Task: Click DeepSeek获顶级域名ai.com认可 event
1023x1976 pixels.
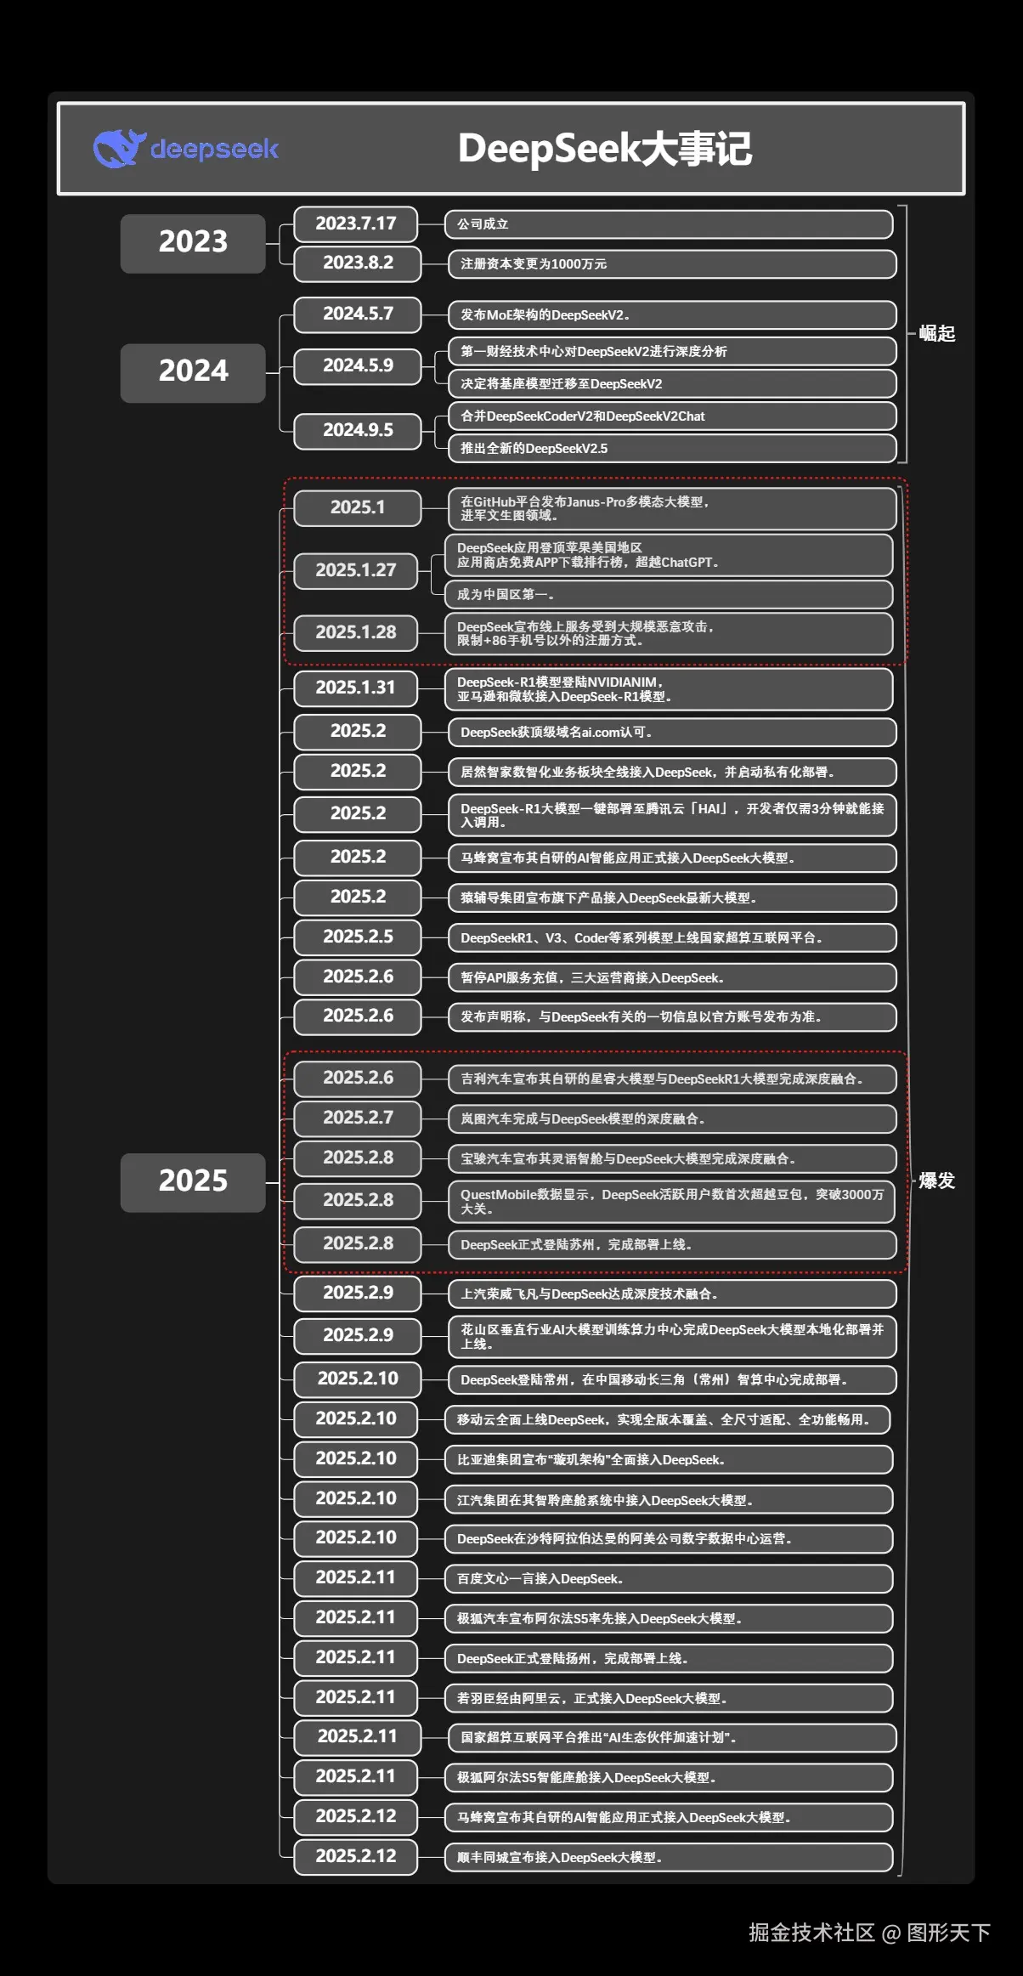Action: point(672,733)
